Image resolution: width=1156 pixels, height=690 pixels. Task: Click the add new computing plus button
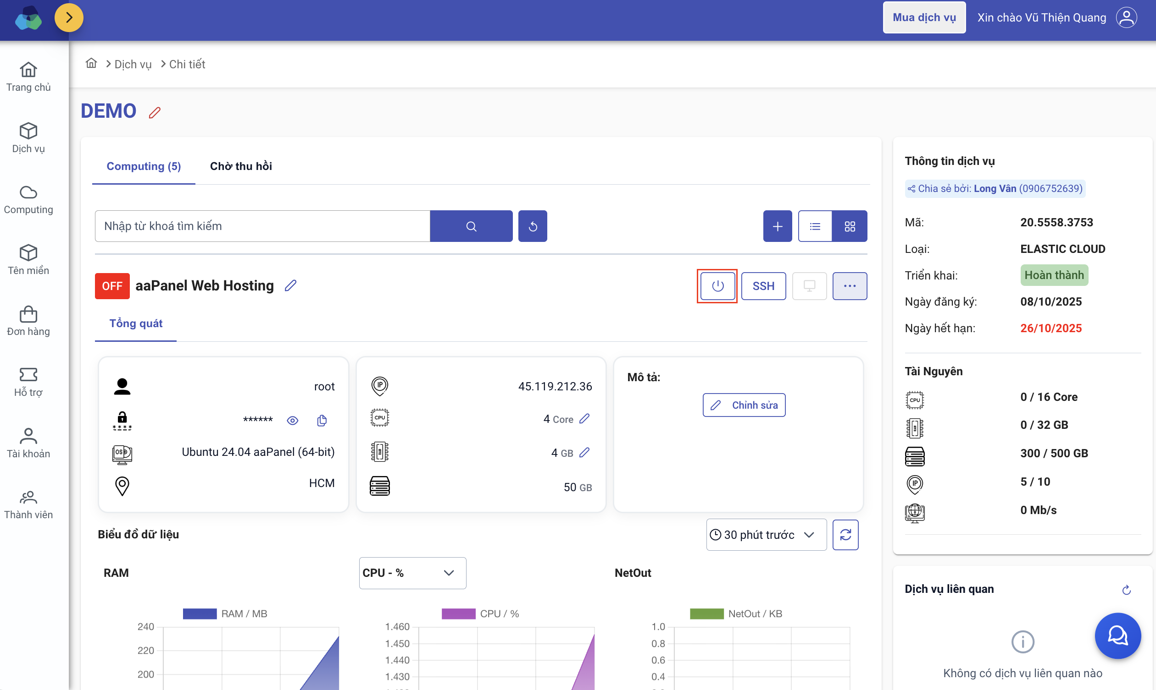click(777, 226)
